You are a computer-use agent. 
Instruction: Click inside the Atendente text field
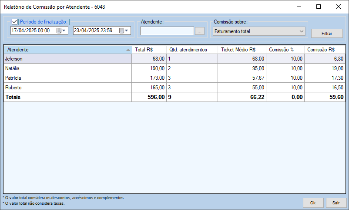[167, 31]
